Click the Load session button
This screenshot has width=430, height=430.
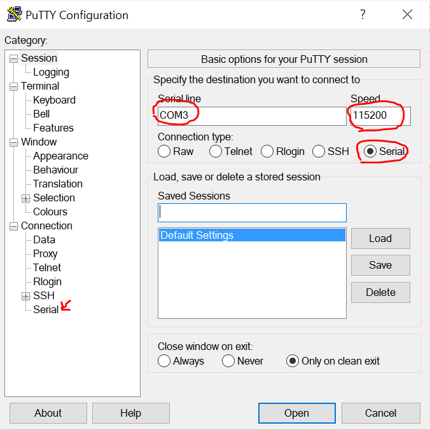380,238
